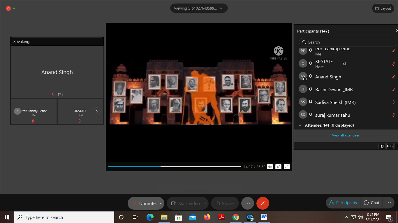398x223 pixels.
Task: Open the system volume tray icon
Action: tap(360, 217)
